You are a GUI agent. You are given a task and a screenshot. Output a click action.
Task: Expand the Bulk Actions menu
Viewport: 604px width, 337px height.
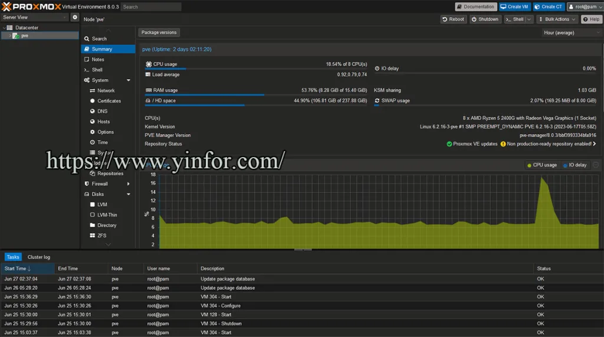point(557,19)
